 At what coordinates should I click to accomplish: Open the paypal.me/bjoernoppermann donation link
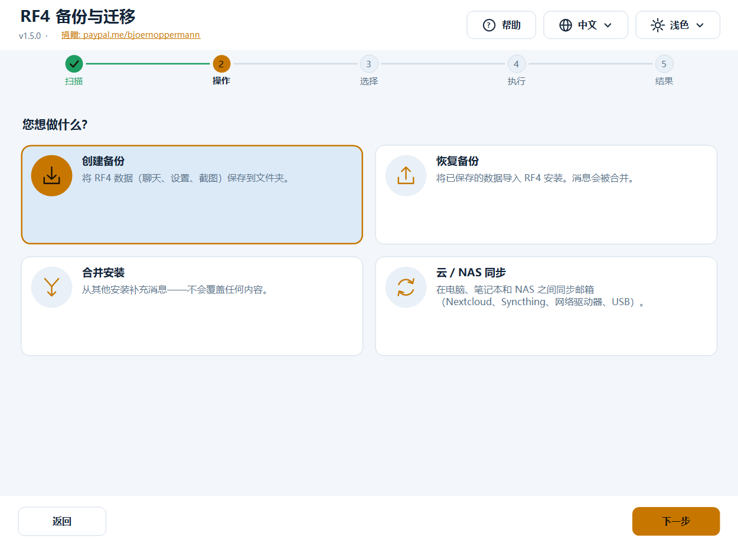coord(130,35)
